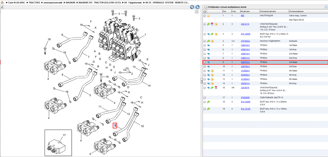Click green arrow icon for part 814-10260
This screenshot has height=157, width=328.
pos(208,102)
